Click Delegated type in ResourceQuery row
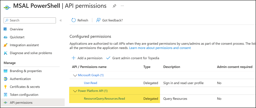 pyautogui.click(x=151, y=99)
